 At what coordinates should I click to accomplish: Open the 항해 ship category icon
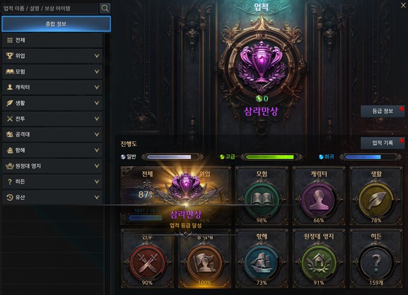262,262
